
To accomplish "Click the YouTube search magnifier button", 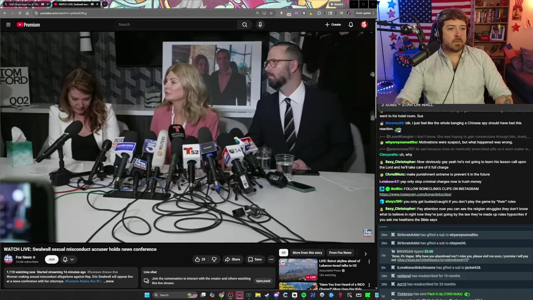I will [244, 25].
